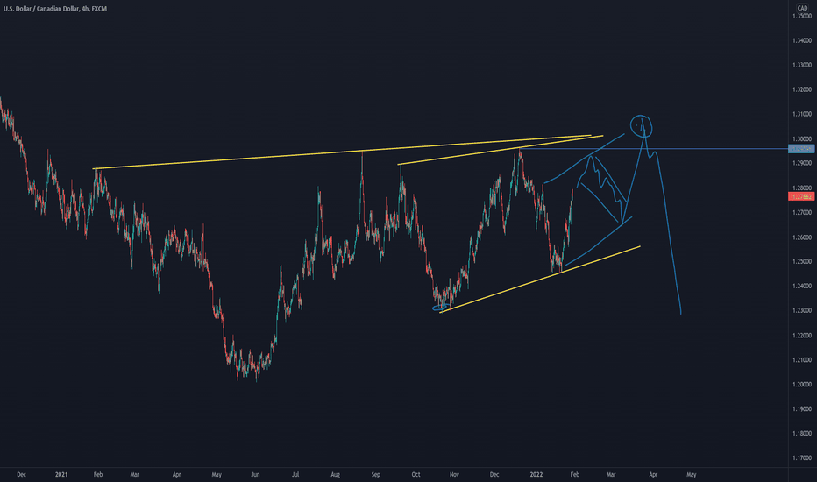The image size is (817, 482).
Task: Click the 1.28000 price axis label
Action: pos(802,188)
